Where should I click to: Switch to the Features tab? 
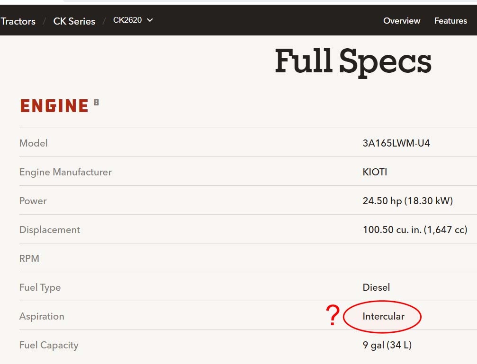[x=450, y=21]
